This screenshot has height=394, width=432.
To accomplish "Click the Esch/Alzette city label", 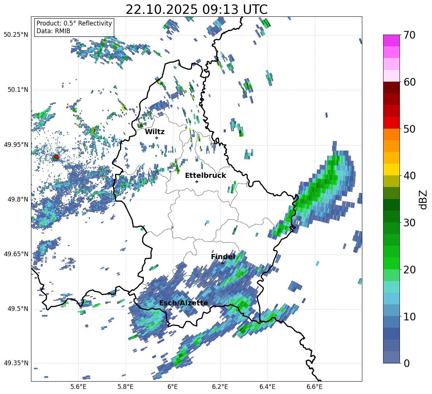I will (184, 303).
